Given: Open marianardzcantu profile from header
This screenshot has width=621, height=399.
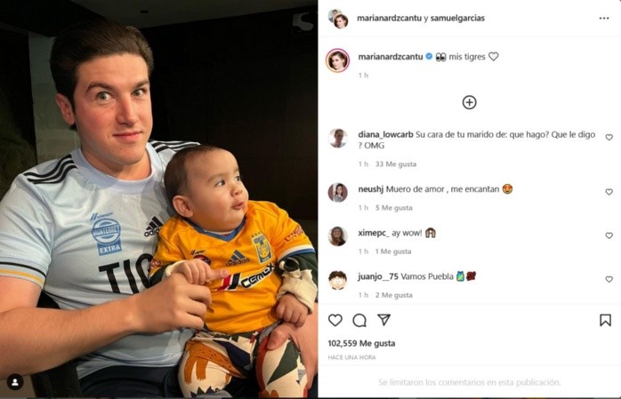Looking at the screenshot, I should pyautogui.click(x=389, y=18).
